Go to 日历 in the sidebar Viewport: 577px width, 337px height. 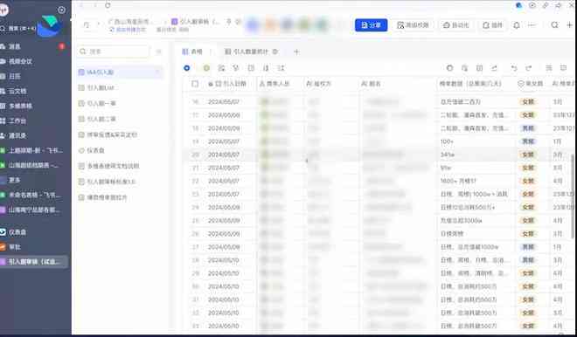(15, 77)
